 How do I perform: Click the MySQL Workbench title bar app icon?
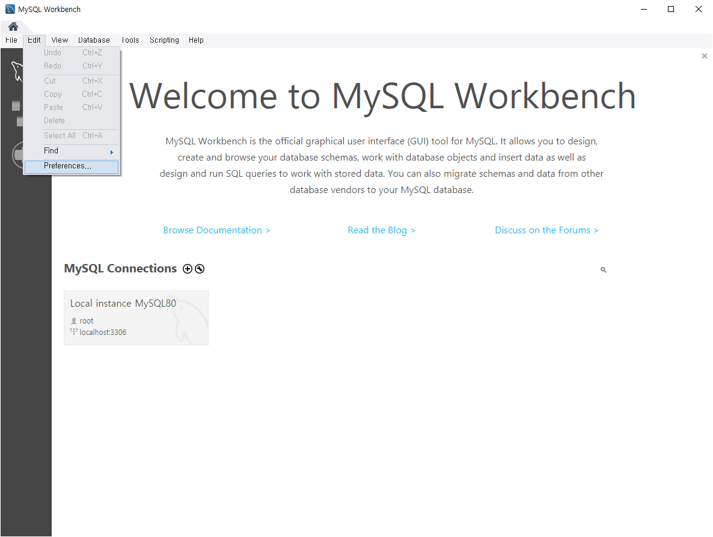[10, 9]
